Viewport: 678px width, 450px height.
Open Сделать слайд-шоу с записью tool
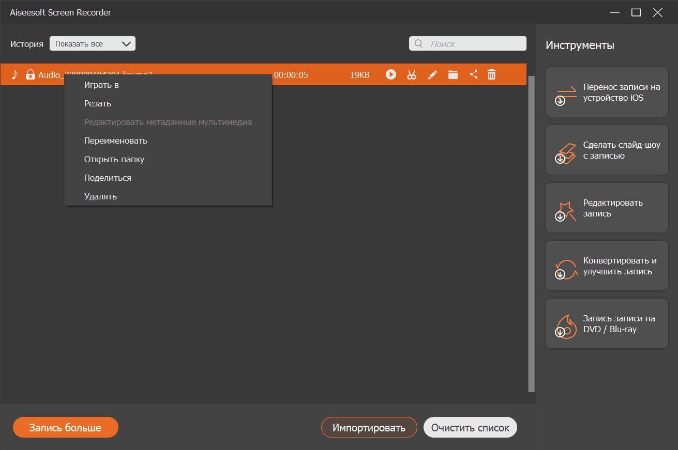click(x=607, y=150)
